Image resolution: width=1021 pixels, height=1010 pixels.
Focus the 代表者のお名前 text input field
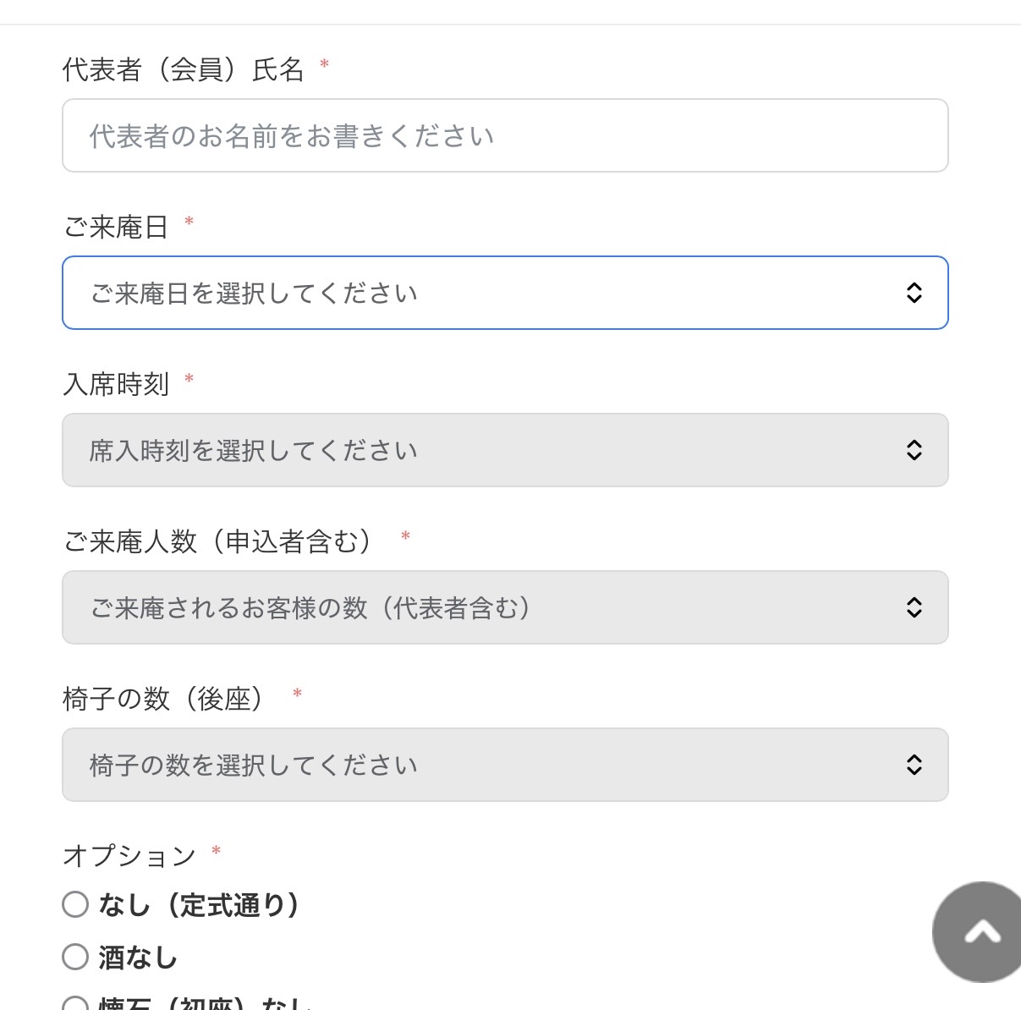tap(505, 135)
